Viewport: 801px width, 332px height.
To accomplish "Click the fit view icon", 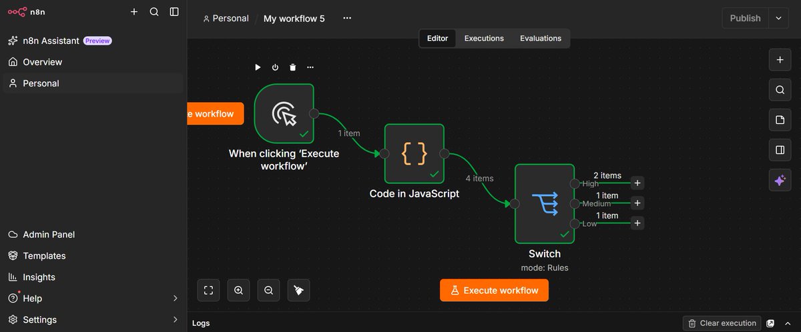I will click(x=208, y=290).
